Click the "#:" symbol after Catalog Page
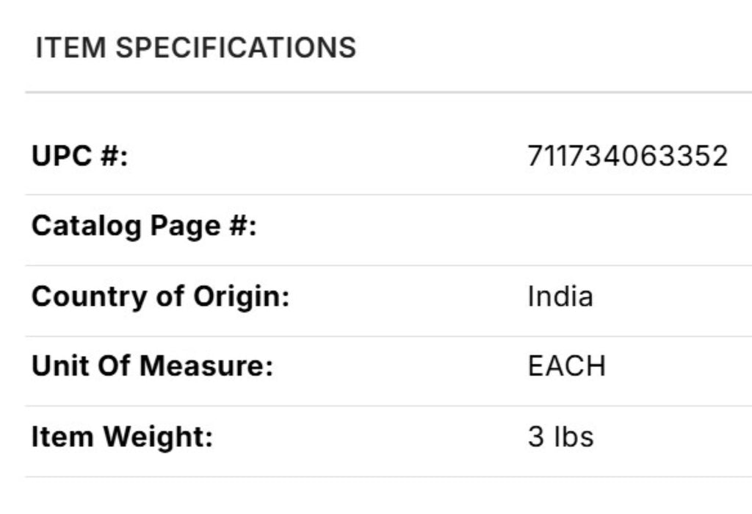752x514 pixels. [x=240, y=226]
